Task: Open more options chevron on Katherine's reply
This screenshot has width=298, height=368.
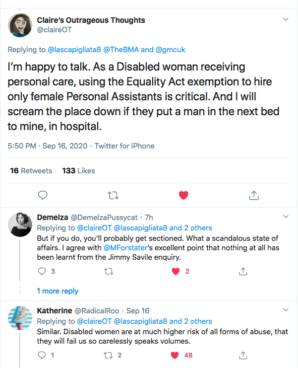Action: (286, 310)
